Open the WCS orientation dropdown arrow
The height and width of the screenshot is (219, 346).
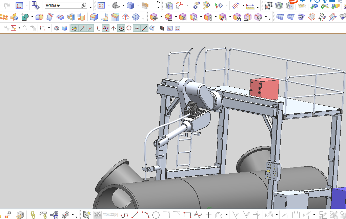click(187, 5)
